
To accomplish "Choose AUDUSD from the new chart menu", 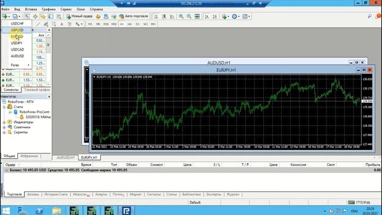I will click(x=17, y=56).
